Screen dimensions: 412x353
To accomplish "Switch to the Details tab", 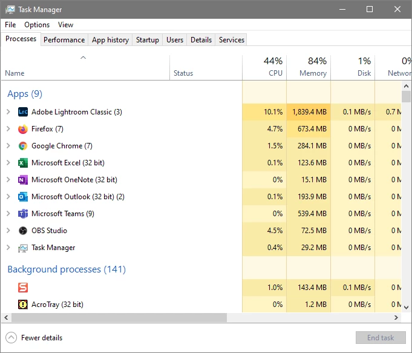I will click(x=201, y=40).
